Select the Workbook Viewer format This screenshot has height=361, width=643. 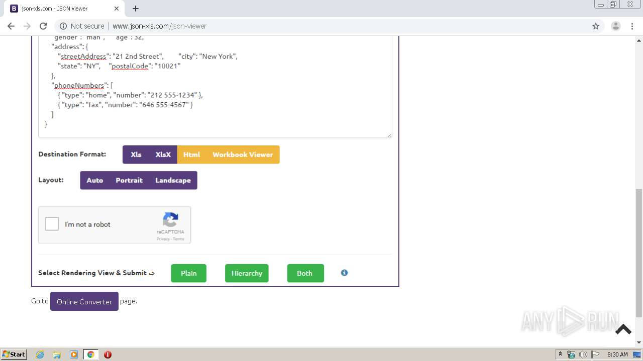[243, 154]
